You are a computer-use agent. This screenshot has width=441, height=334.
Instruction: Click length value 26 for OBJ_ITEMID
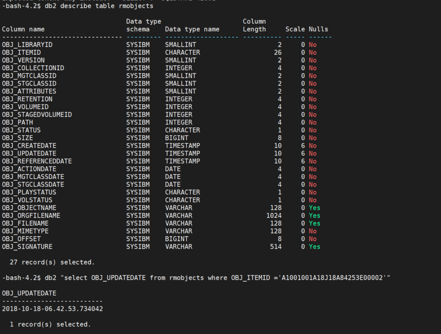click(x=278, y=53)
